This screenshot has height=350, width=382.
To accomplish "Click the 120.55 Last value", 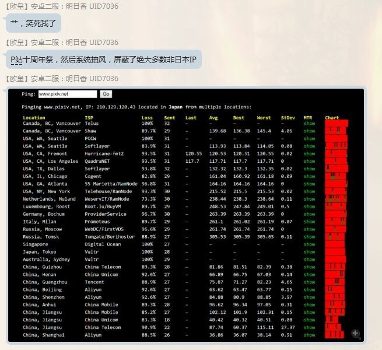I will coord(194,154).
